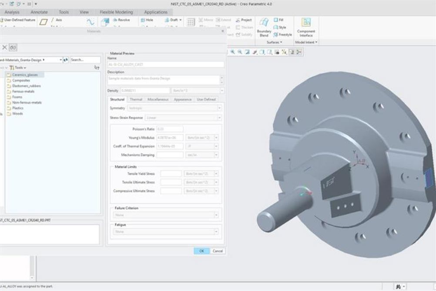436x291 pixels.
Task: Switch to the Appearance tab
Action: (183, 99)
